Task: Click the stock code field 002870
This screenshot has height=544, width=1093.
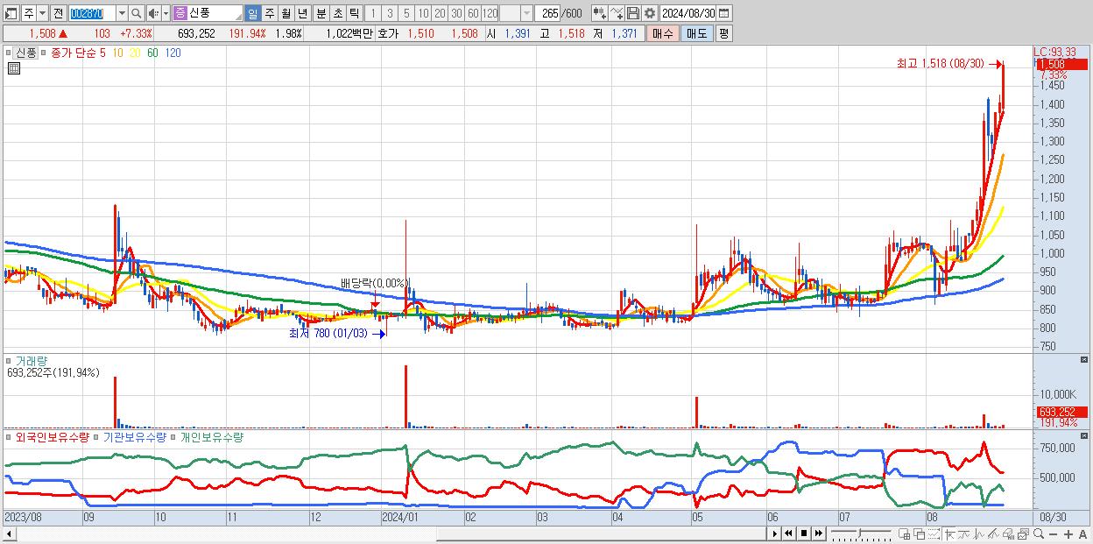Action: click(x=92, y=13)
